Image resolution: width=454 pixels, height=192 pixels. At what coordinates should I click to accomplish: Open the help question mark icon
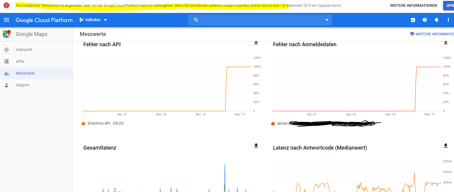[425, 20]
